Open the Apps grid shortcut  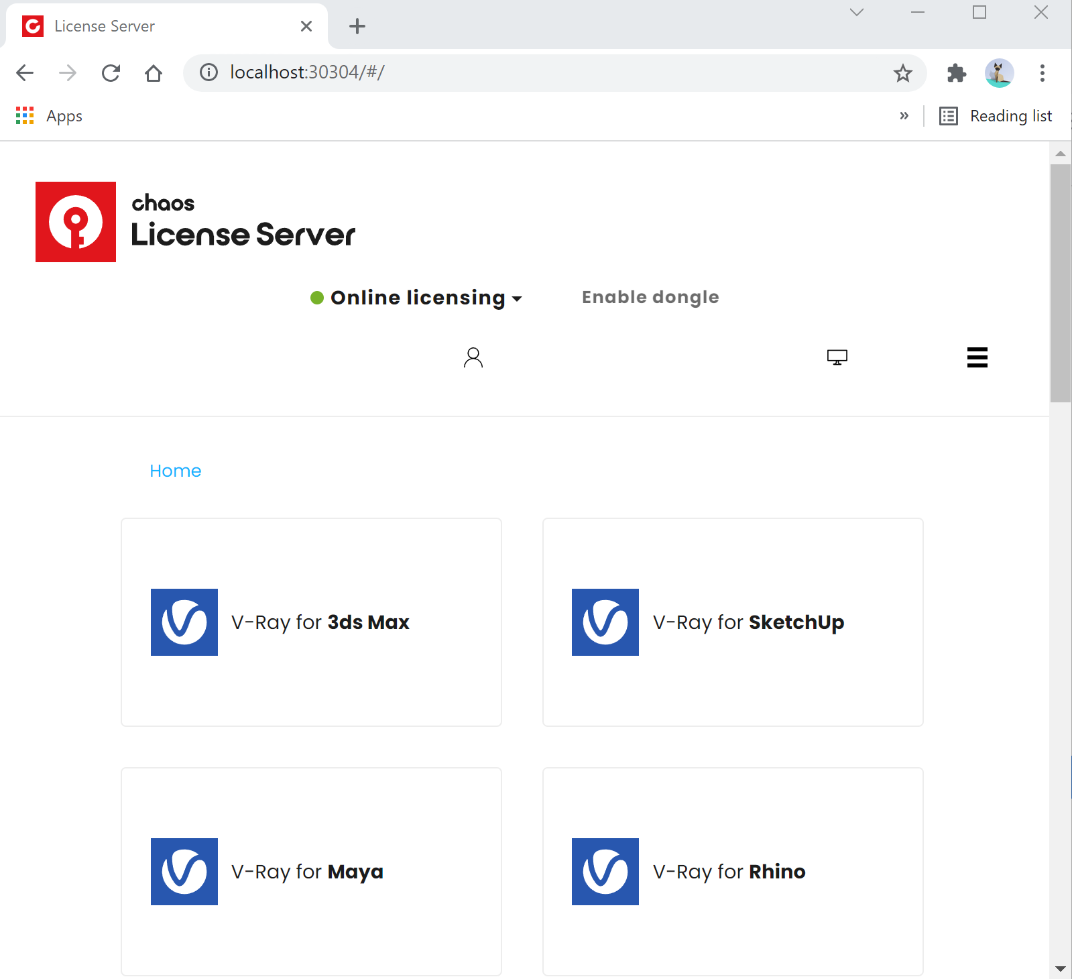(49, 116)
